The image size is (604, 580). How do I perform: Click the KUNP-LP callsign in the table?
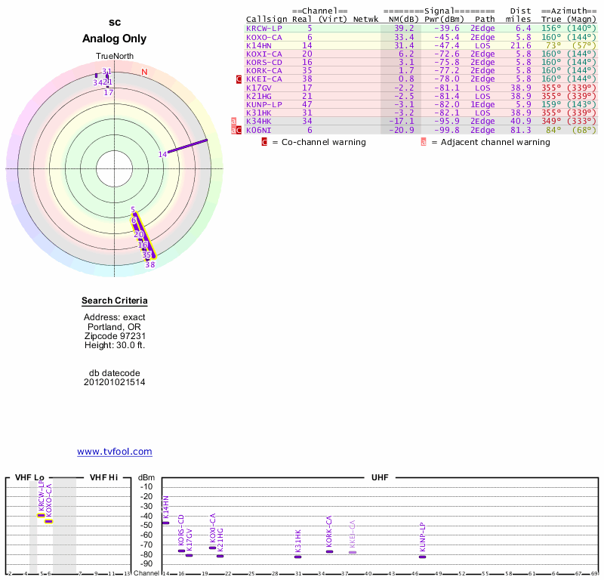264,104
